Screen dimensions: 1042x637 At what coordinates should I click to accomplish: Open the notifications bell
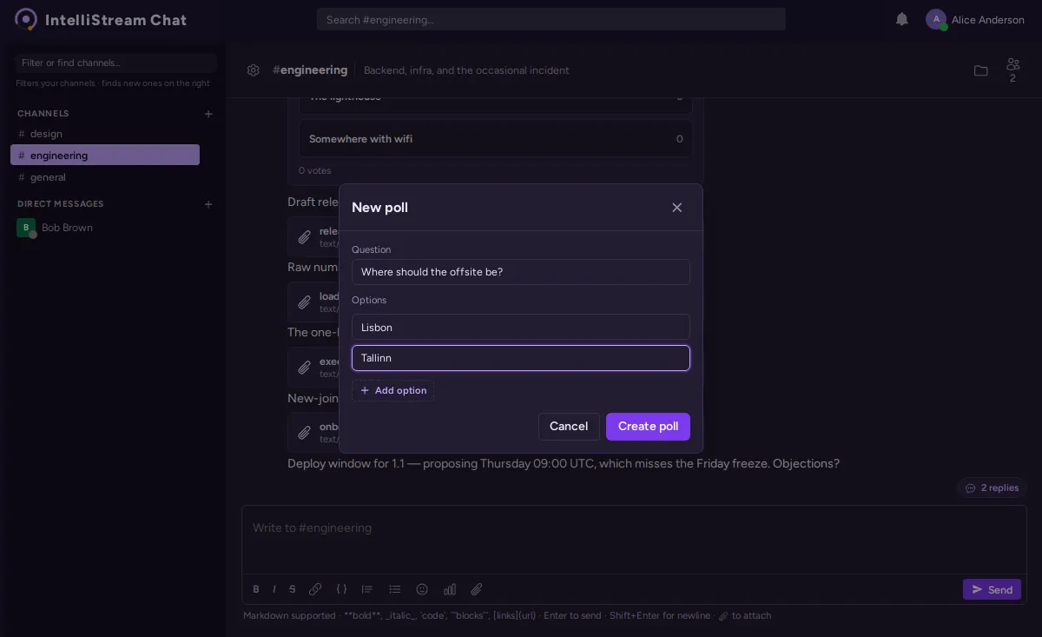(x=902, y=19)
